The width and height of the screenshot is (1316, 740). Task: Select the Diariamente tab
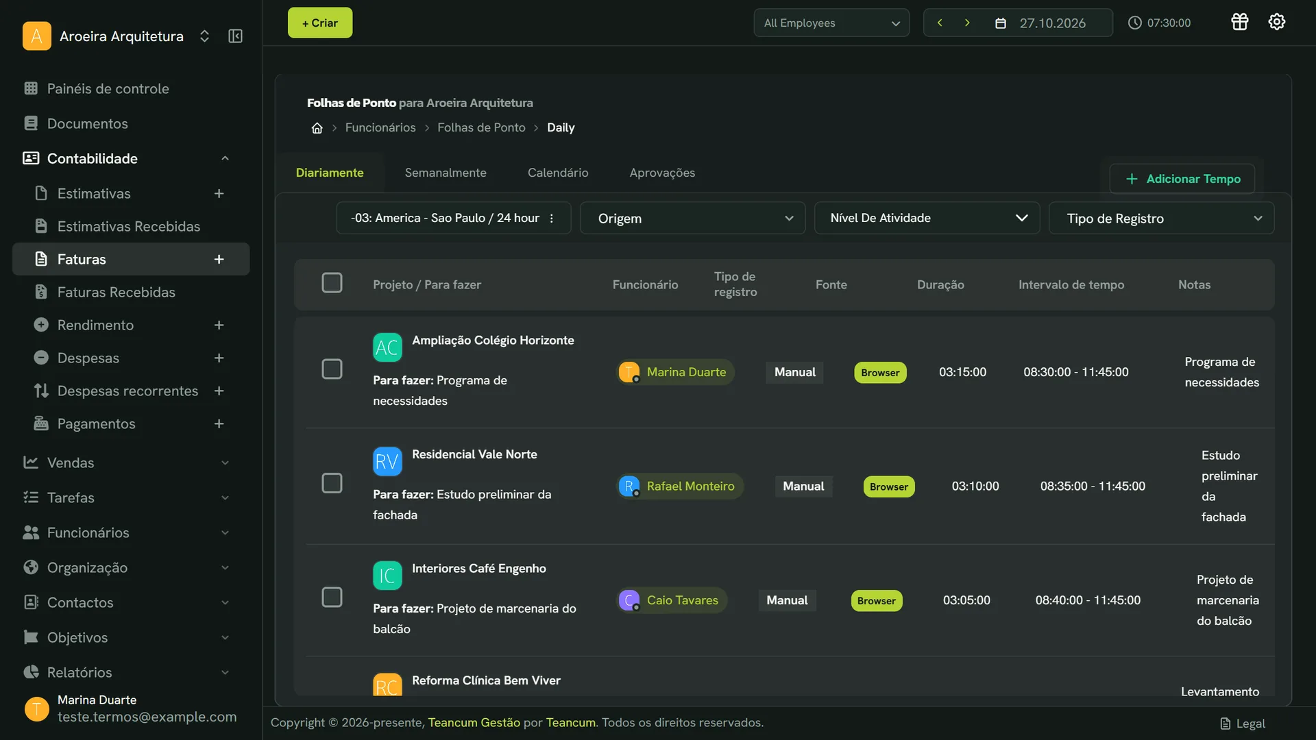tap(330, 173)
